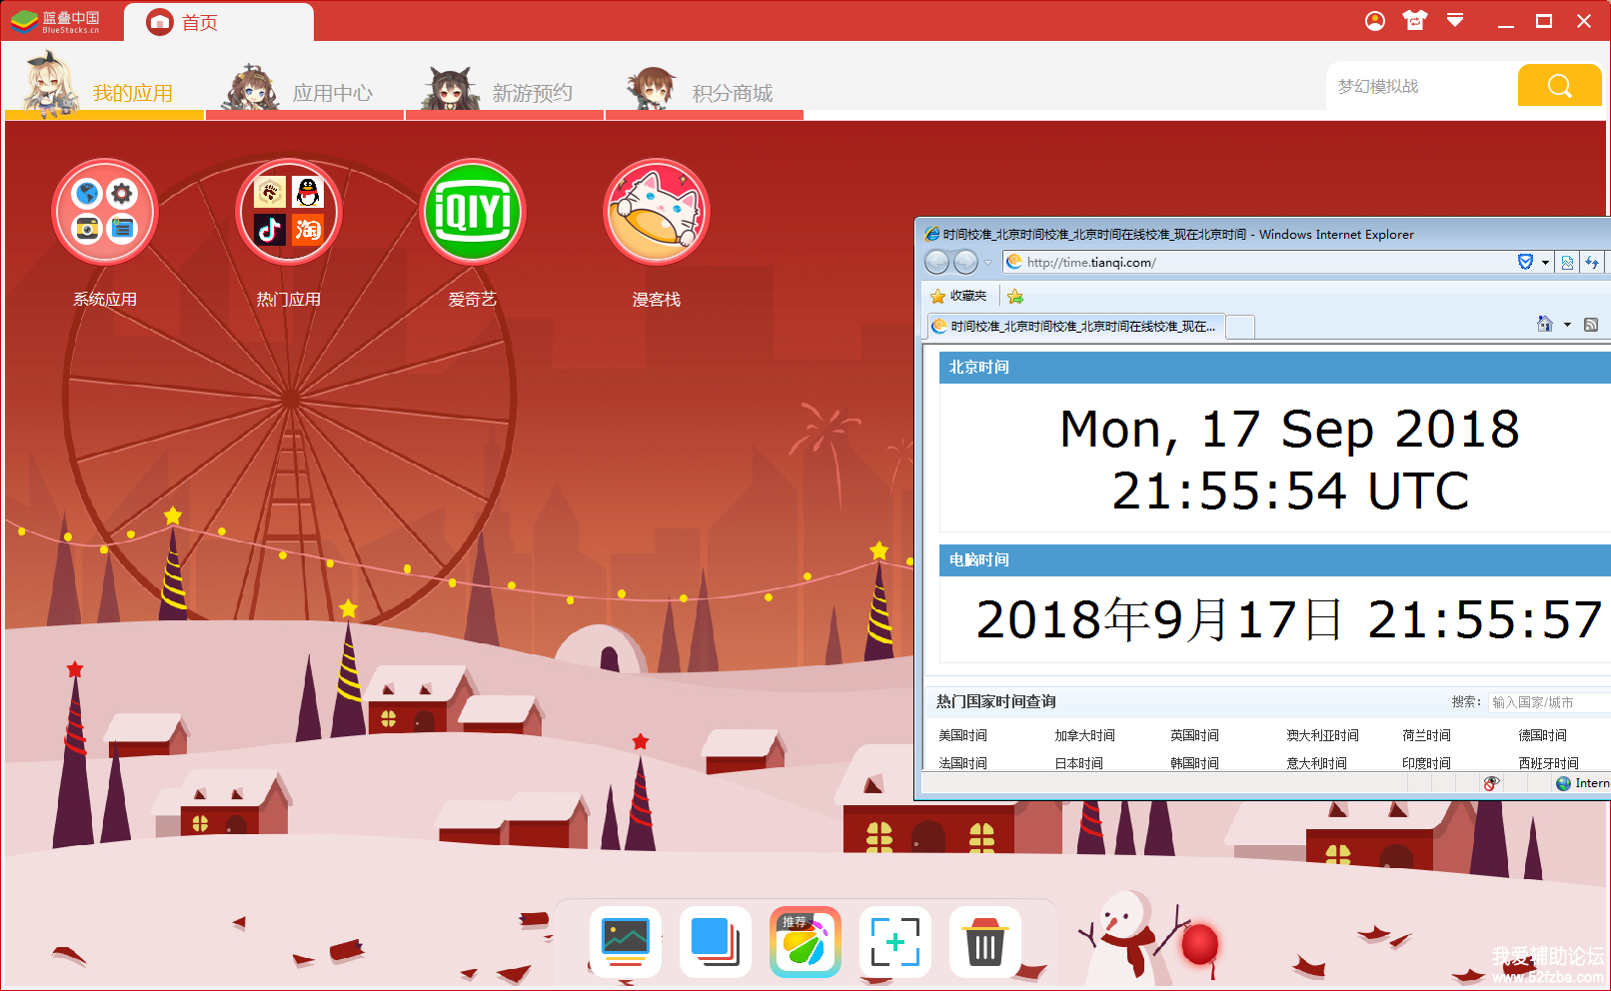This screenshot has width=1611, height=991.
Task: Click the screenshot capture frame dock icon
Action: [895, 942]
